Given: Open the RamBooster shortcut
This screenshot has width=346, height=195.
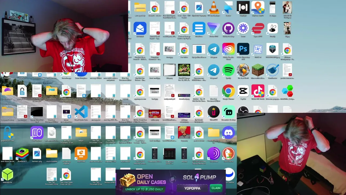Looking at the screenshot, I should tap(272, 70).
